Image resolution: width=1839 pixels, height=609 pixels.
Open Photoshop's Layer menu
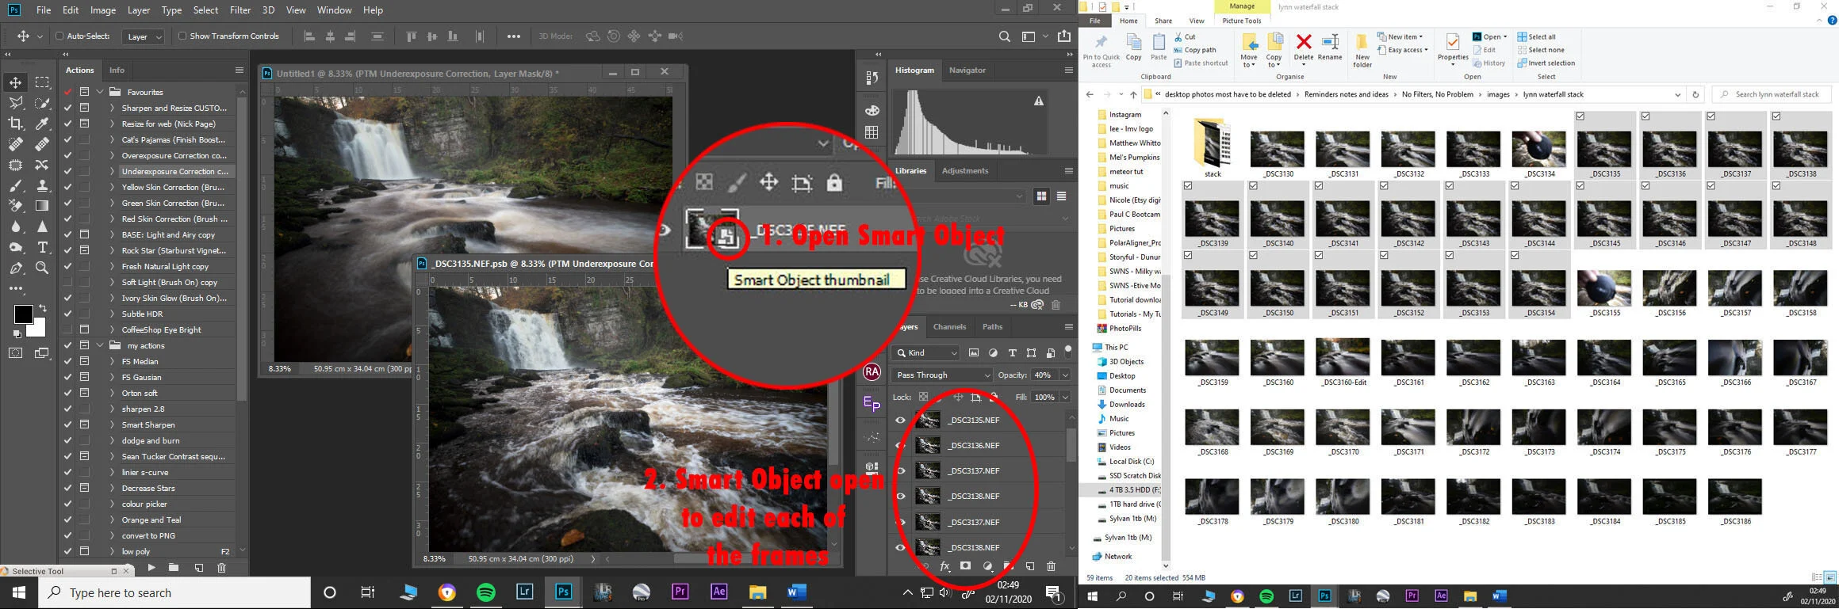(139, 10)
